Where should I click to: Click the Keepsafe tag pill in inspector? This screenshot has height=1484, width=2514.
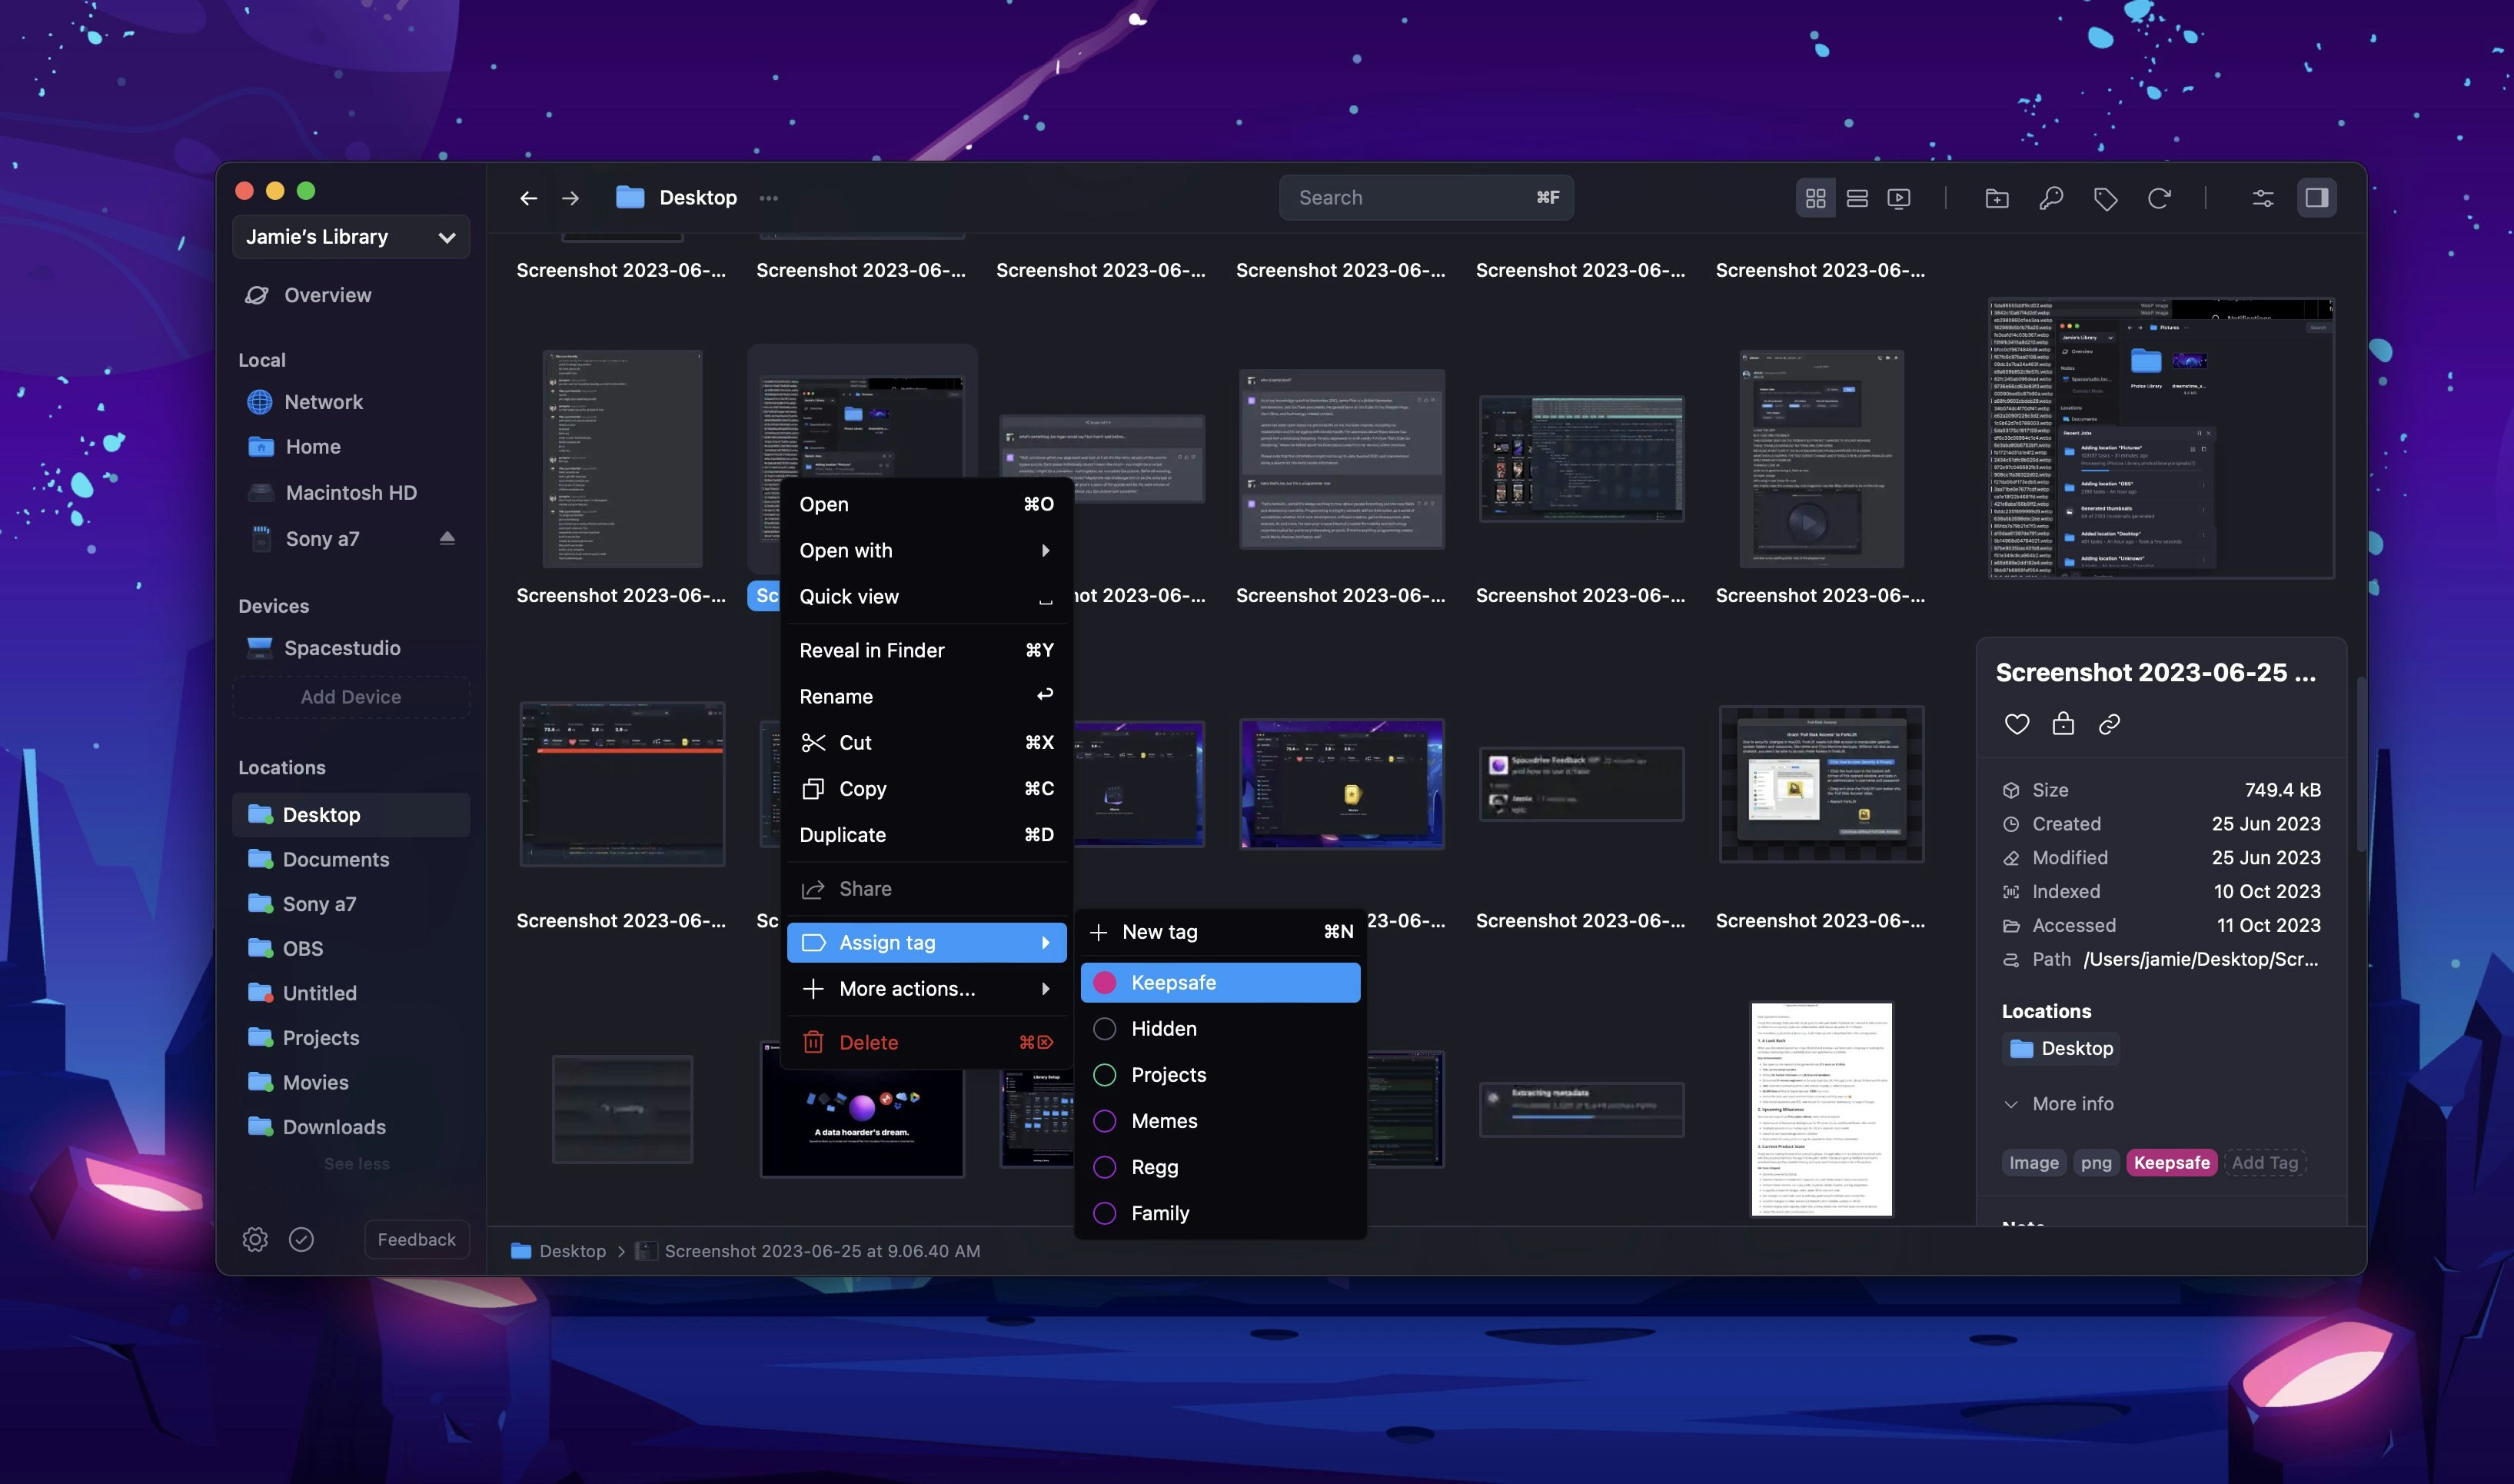(2171, 1162)
